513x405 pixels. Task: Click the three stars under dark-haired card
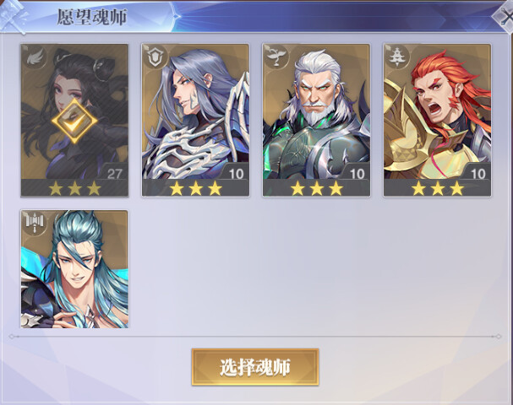pyautogui.click(x=74, y=188)
